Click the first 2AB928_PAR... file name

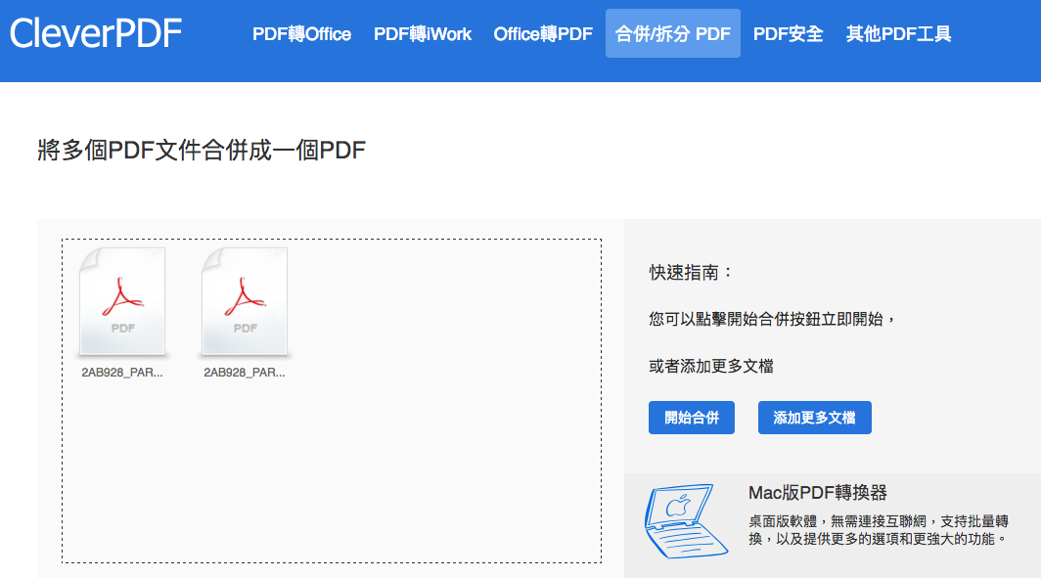coord(122,373)
